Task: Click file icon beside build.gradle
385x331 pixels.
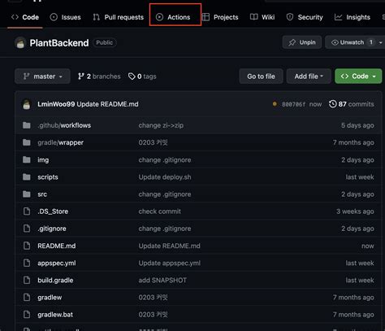Action: click(x=27, y=280)
